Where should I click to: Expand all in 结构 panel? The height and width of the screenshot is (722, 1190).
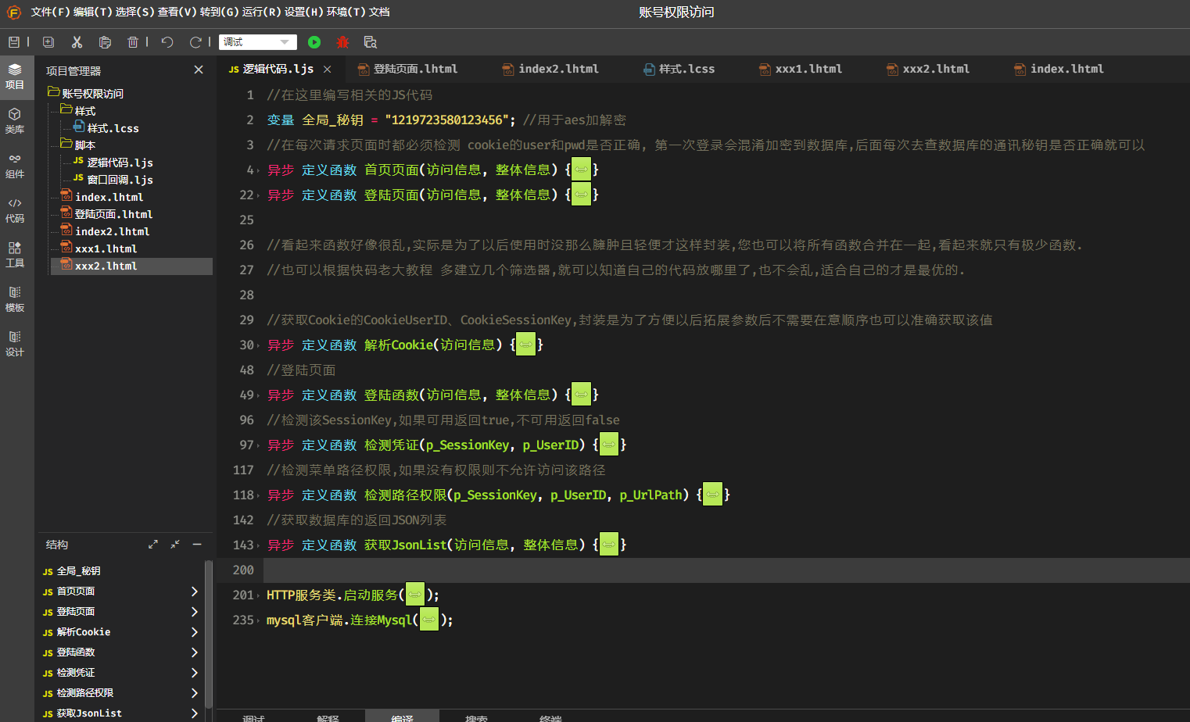(x=153, y=544)
